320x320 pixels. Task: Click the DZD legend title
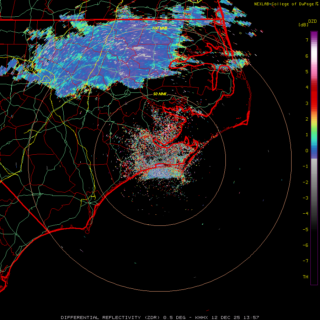(x=313, y=21)
